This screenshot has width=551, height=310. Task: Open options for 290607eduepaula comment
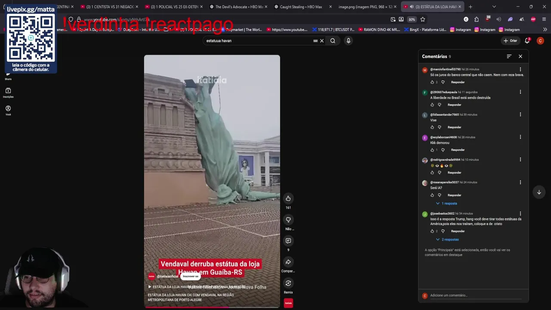tap(520, 92)
